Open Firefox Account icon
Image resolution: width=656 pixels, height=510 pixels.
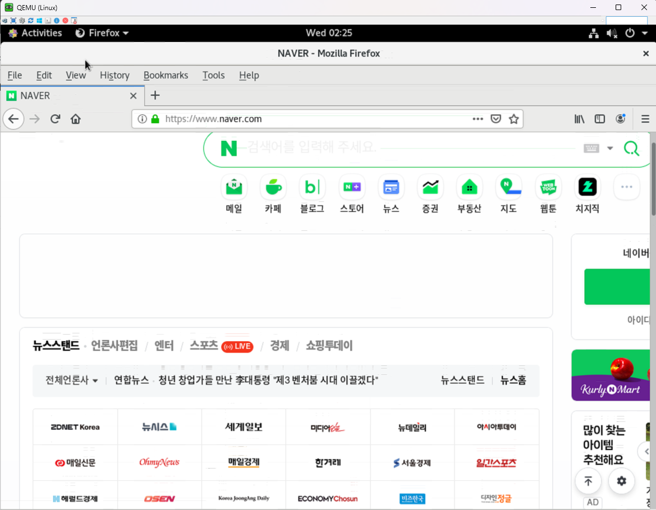click(x=621, y=119)
